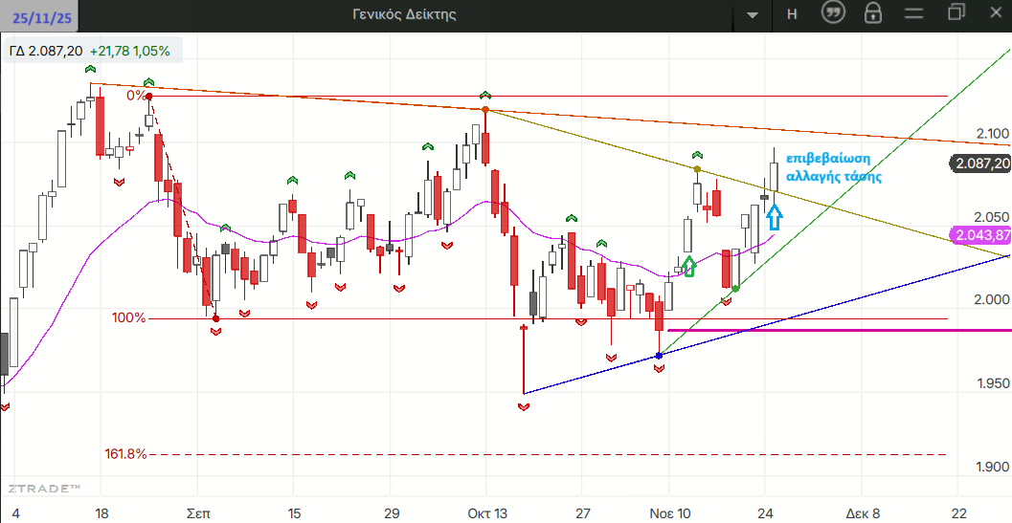Click the green trendline anchor dot
1012x523 pixels.
click(735, 288)
